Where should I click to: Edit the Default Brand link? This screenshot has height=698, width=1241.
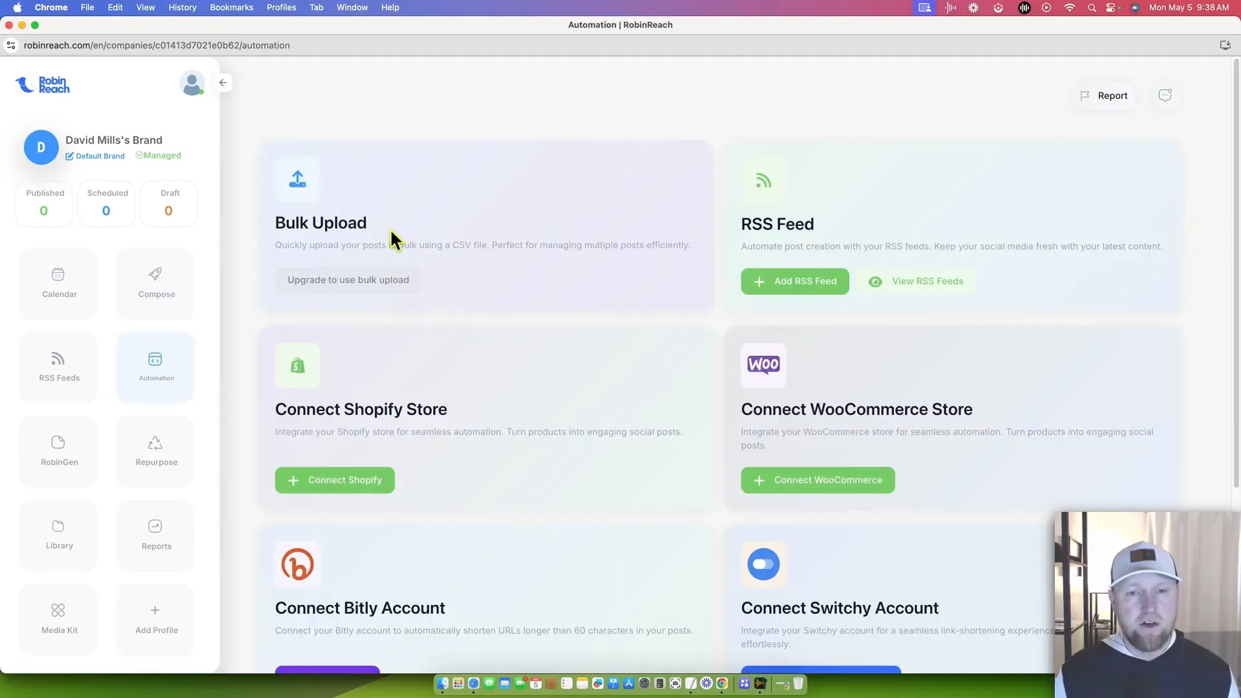point(95,156)
